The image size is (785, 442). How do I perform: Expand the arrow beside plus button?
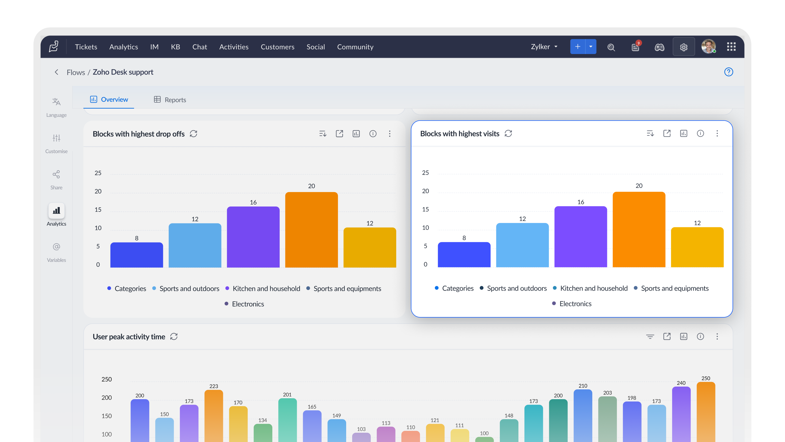(591, 47)
